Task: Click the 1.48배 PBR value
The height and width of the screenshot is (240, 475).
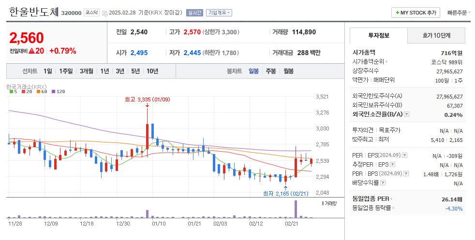Action: (x=431, y=174)
